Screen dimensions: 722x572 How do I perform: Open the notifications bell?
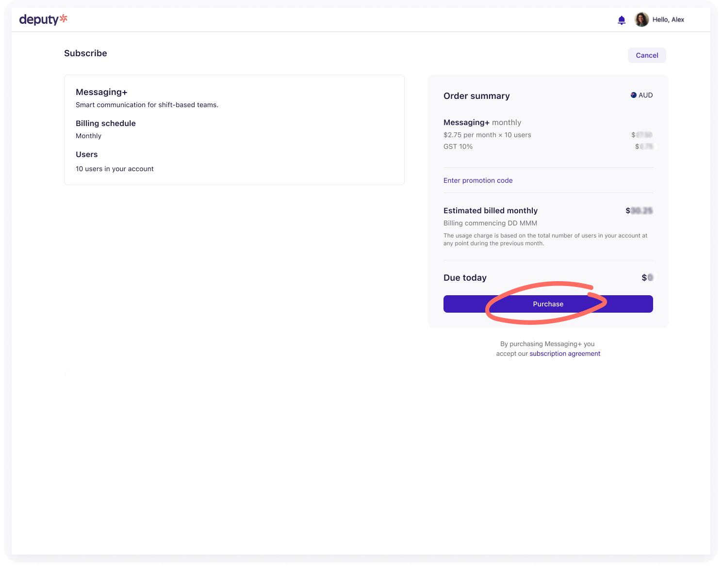622,20
